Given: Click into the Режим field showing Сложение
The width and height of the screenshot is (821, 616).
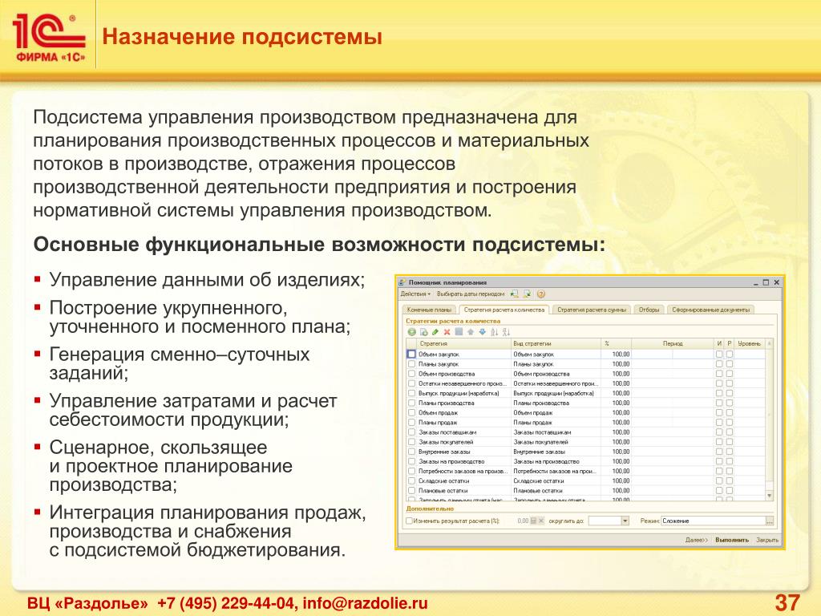Looking at the screenshot, I should (713, 521).
